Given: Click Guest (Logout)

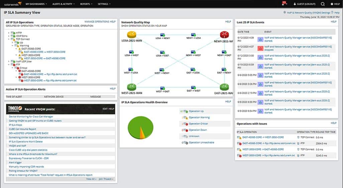Looking at the screenshot, I should 305,4.
